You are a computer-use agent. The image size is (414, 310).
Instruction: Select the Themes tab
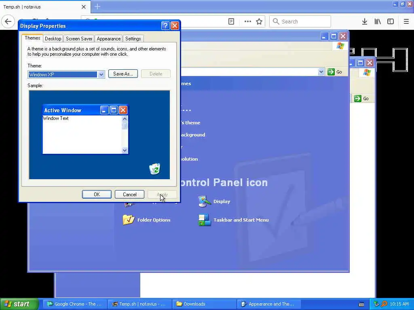click(x=32, y=38)
